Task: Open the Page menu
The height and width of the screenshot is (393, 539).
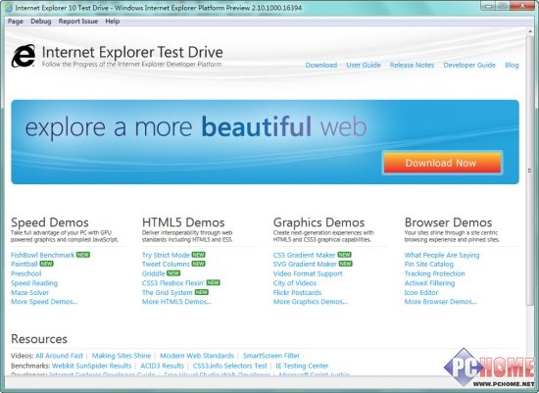Action: point(16,22)
